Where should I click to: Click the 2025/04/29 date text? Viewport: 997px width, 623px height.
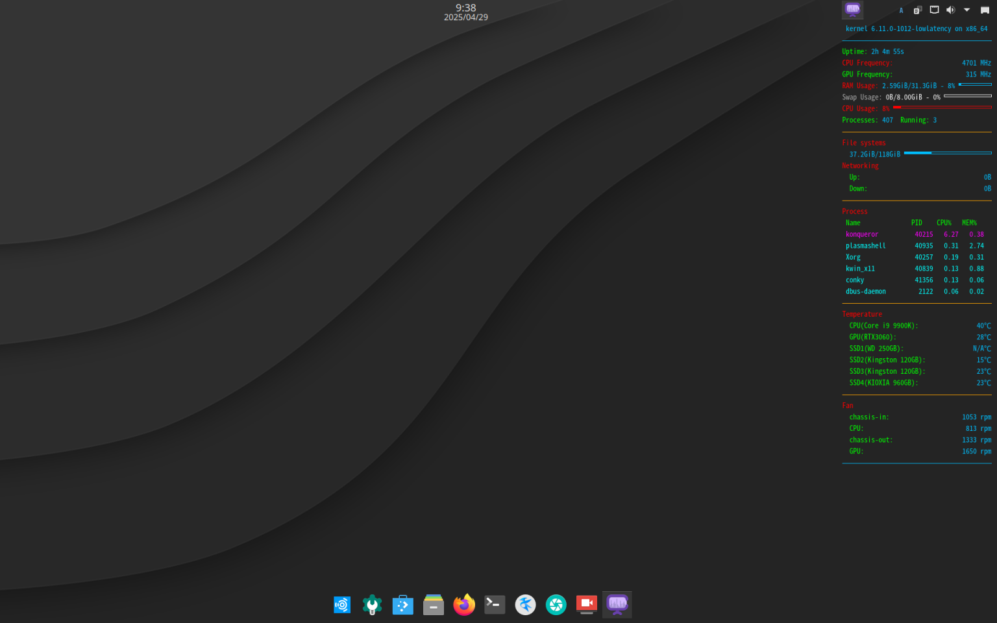pos(466,18)
